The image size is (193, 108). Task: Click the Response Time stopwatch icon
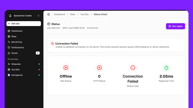(x=166, y=67)
